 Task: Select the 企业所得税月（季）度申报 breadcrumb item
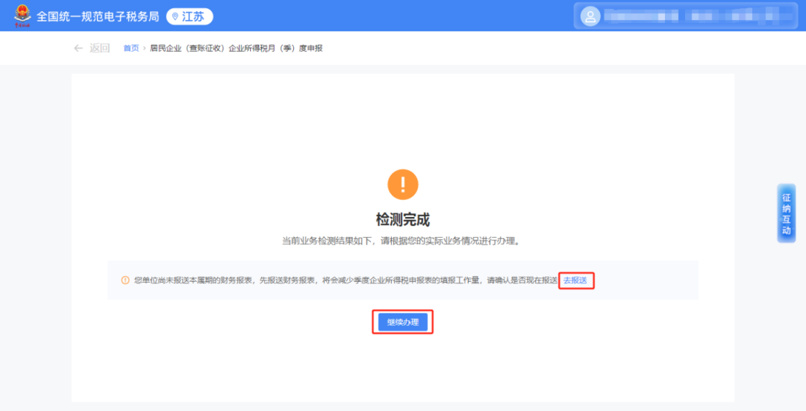[x=237, y=48]
